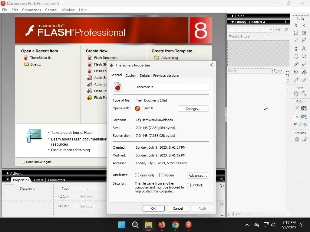Create a new Flash Document
Image resolution: width=310 pixels, height=232 pixels.
[103, 58]
